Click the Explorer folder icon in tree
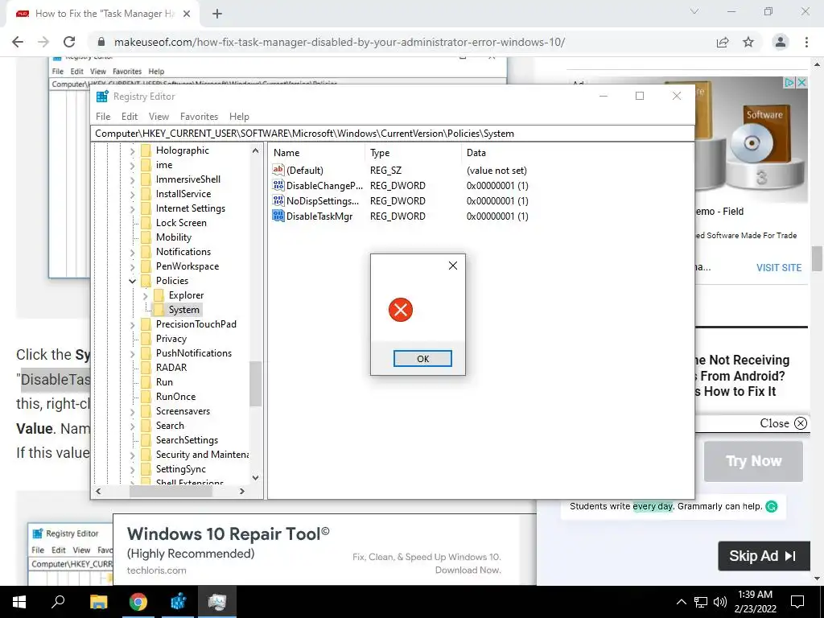Viewport: 824px width, 618px height. (159, 295)
